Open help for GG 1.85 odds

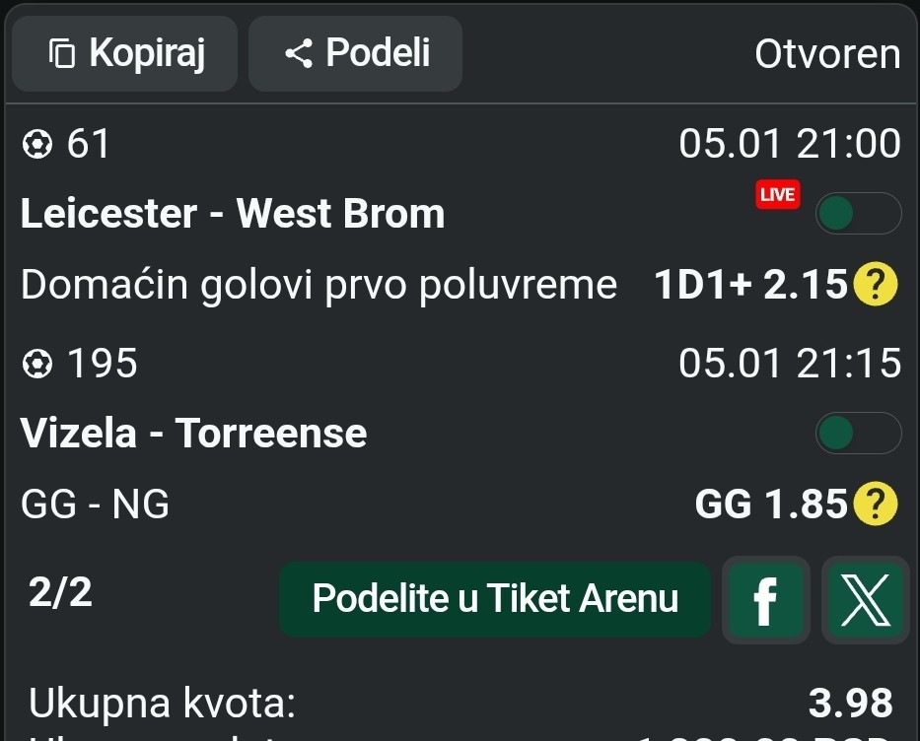pyautogui.click(x=875, y=505)
